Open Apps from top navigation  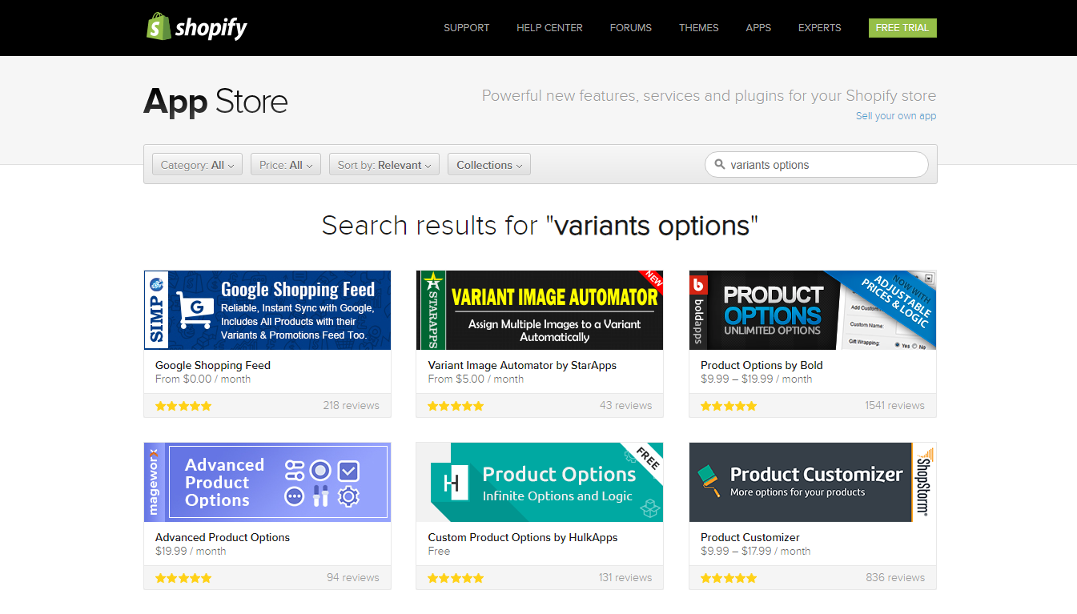click(x=758, y=28)
